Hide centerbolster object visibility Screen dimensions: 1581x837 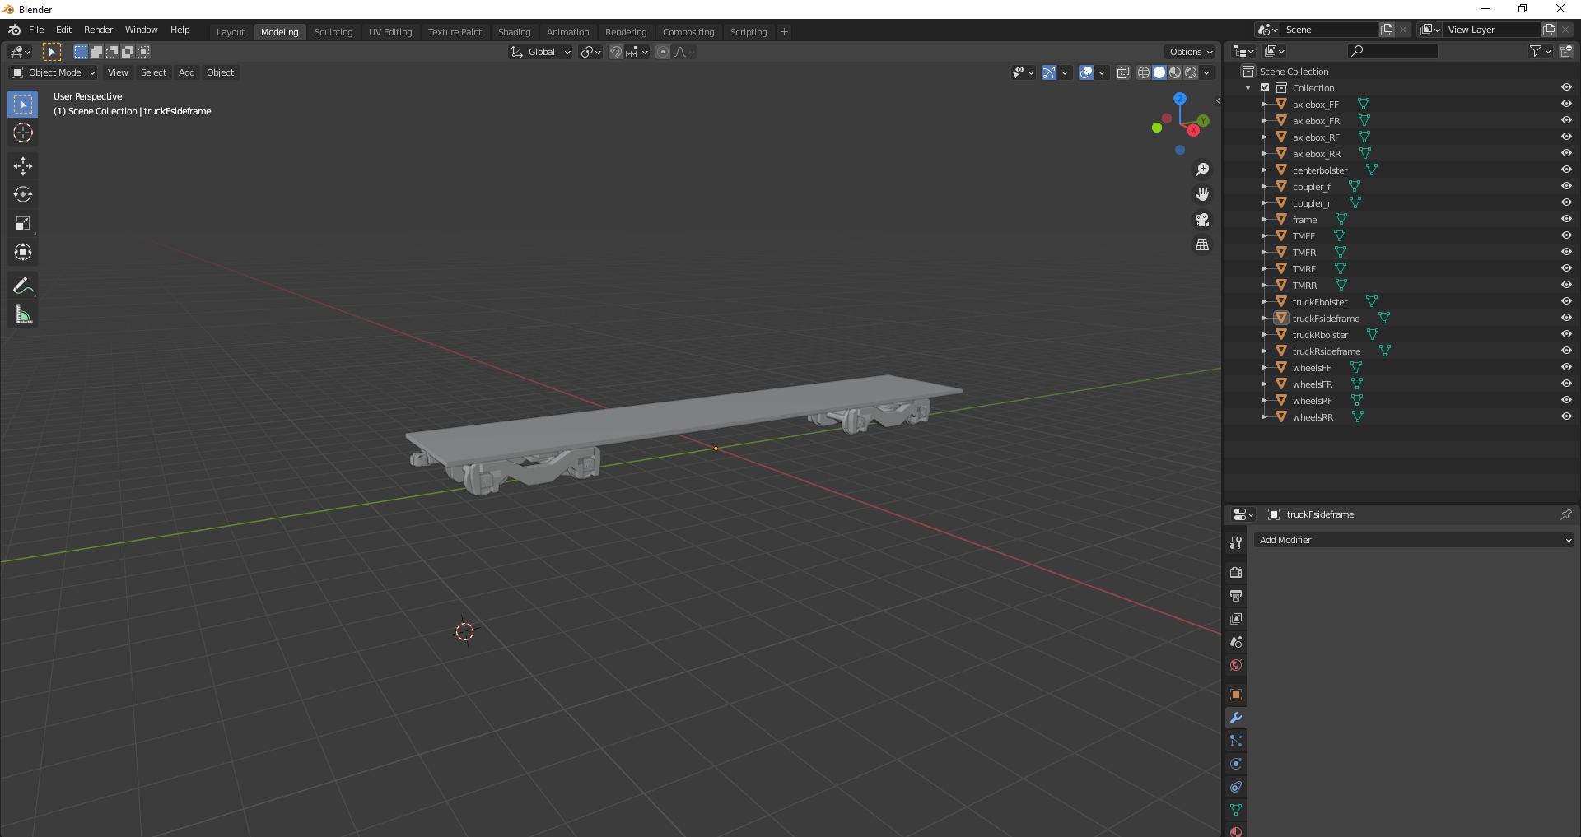click(x=1566, y=170)
